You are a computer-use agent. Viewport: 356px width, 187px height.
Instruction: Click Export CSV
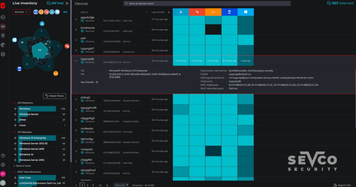tap(342, 185)
